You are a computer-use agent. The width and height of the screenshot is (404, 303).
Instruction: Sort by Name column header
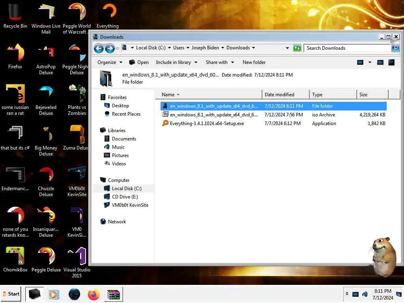(x=209, y=95)
